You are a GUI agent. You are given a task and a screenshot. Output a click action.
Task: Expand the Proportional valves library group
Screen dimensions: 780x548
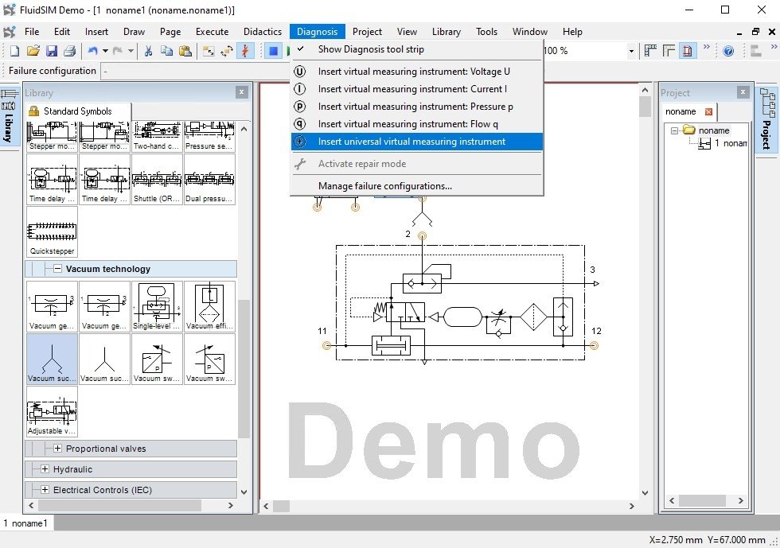[x=57, y=449]
